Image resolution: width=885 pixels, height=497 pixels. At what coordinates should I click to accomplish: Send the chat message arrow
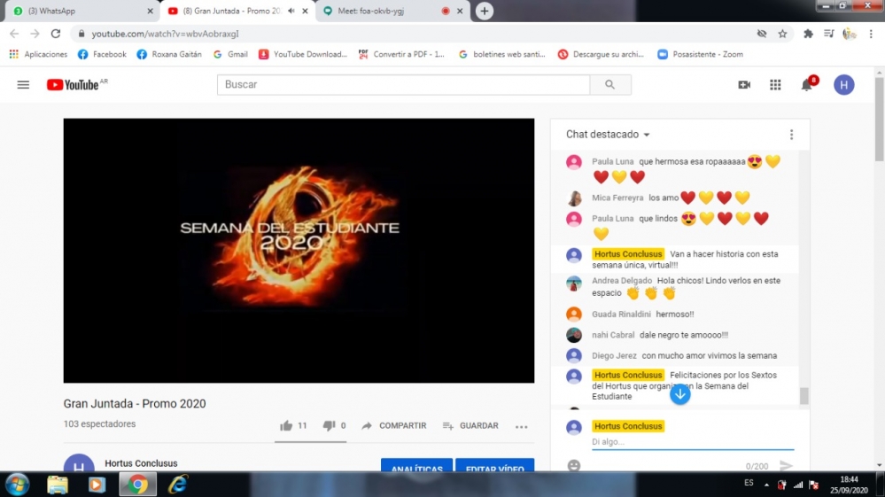point(787,465)
